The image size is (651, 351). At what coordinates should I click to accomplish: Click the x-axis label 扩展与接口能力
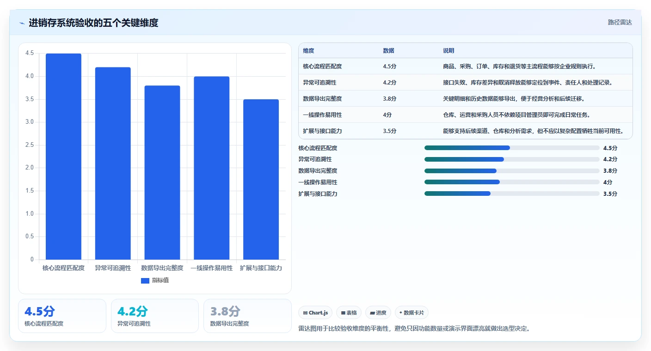coord(261,268)
